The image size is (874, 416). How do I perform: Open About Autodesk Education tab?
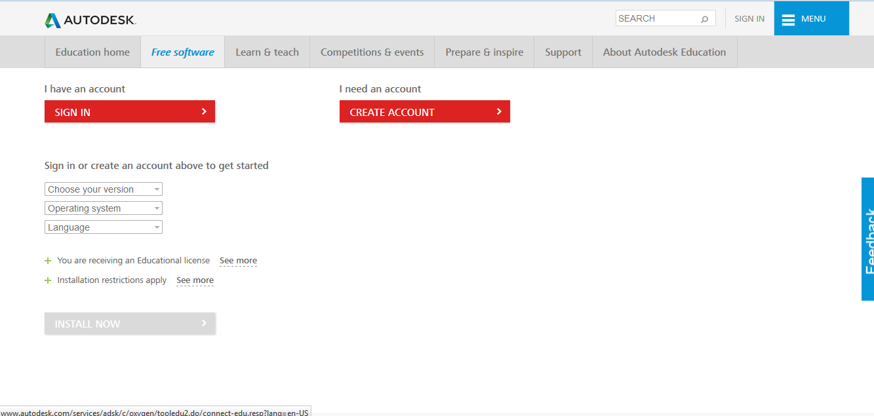[x=665, y=52]
